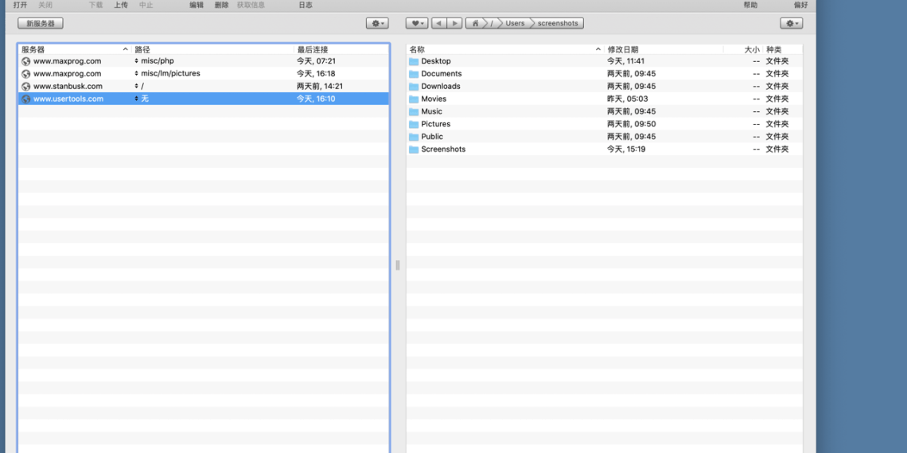Select the www.usertools.com server row
907x453 pixels.
pyautogui.click(x=68, y=99)
